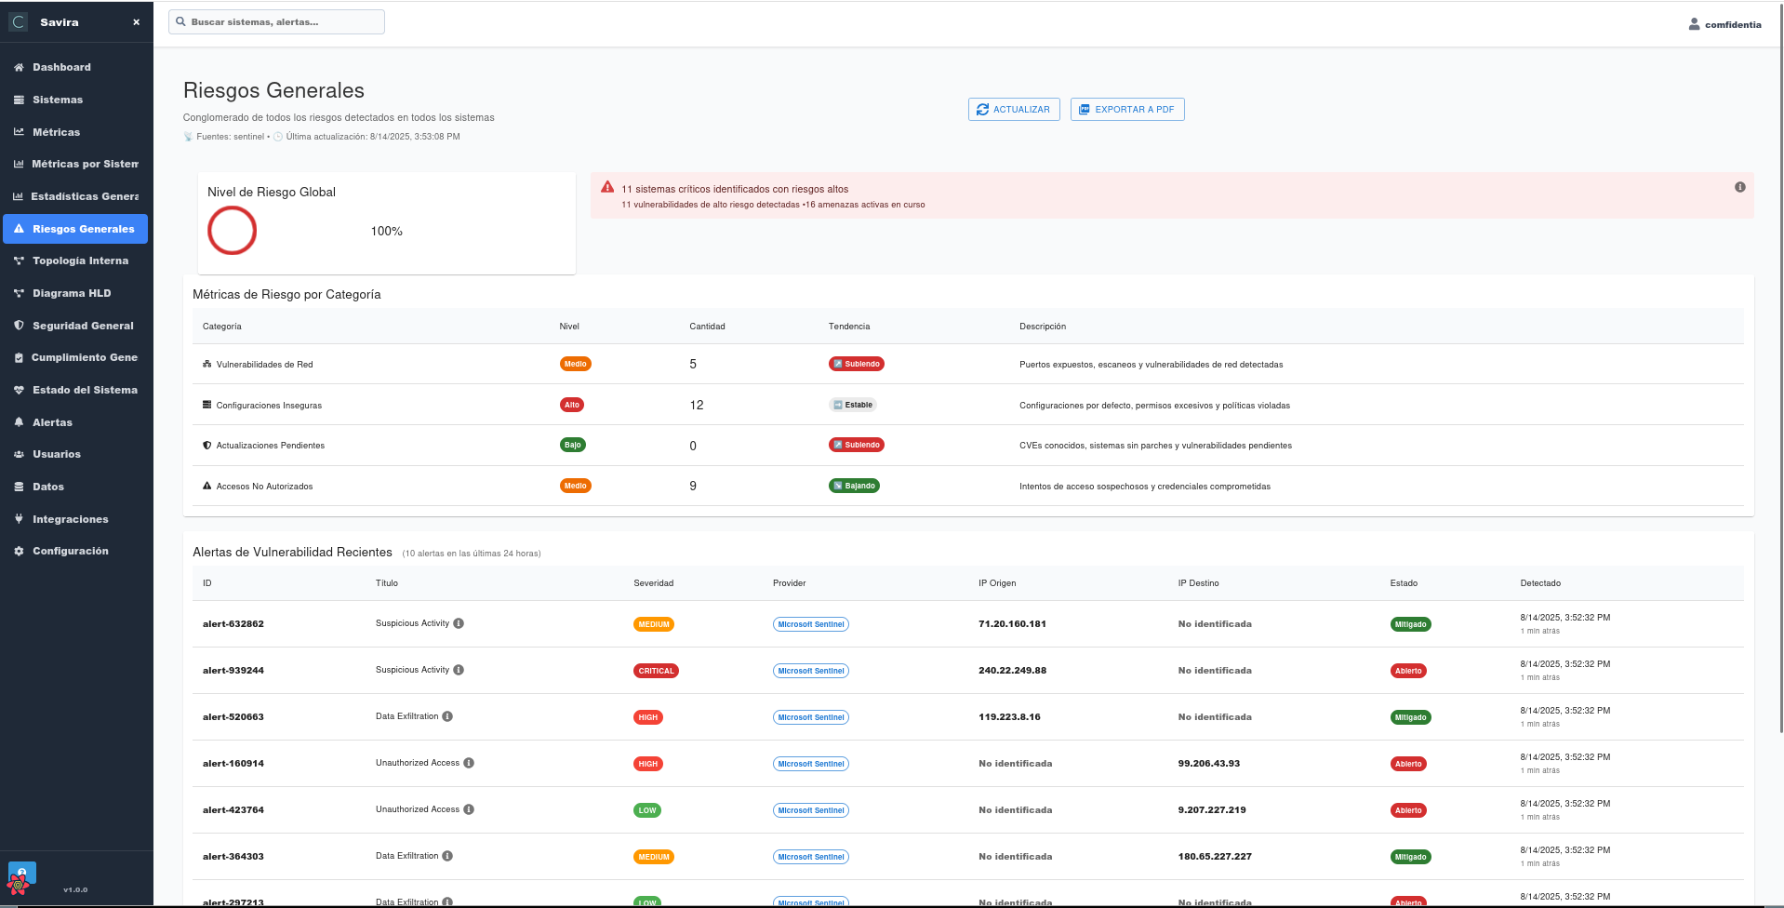Collapse the Savira sidebar with the X
This screenshot has height=908, width=1784.
[136, 22]
